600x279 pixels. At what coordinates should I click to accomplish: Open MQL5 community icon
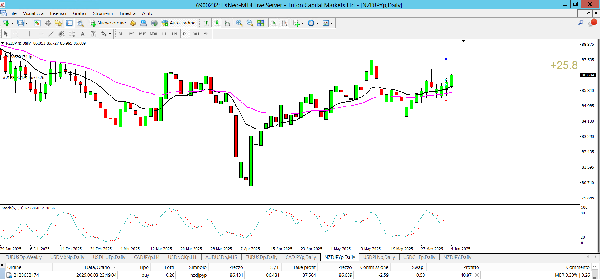(143, 23)
